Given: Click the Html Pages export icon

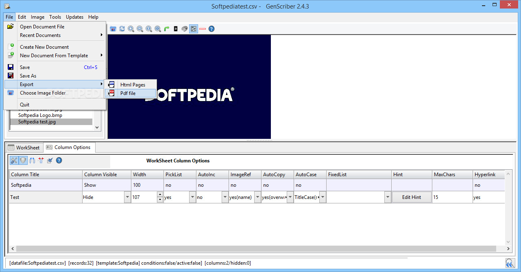Looking at the screenshot, I should (x=111, y=84).
